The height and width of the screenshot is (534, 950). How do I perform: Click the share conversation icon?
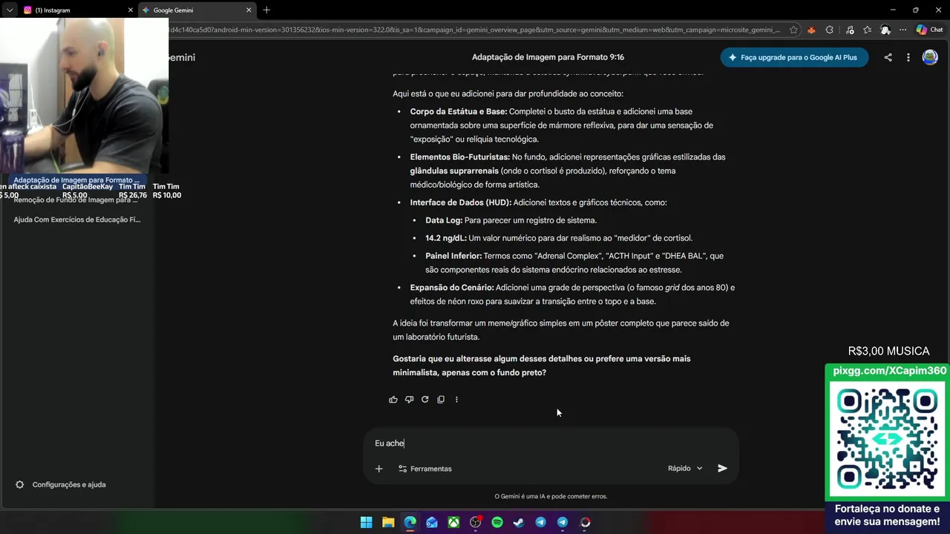tap(888, 57)
